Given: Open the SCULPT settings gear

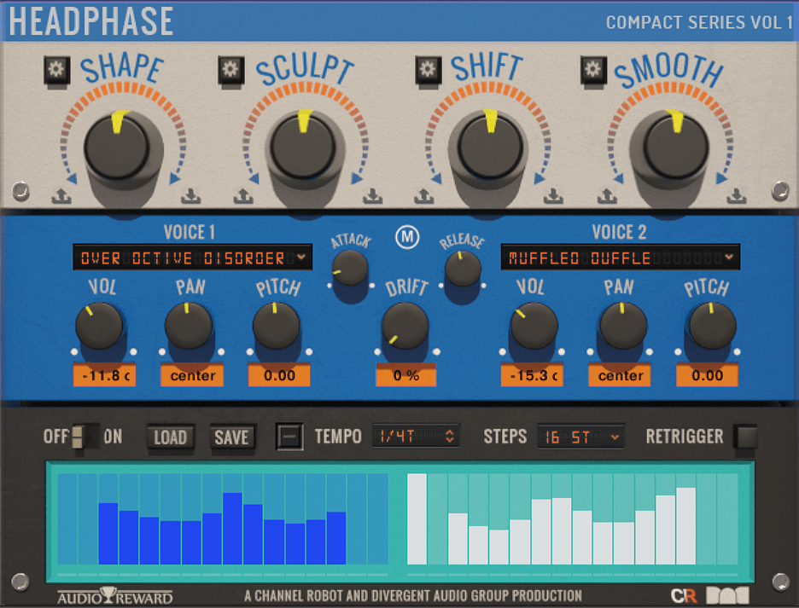Looking at the screenshot, I should click(230, 70).
